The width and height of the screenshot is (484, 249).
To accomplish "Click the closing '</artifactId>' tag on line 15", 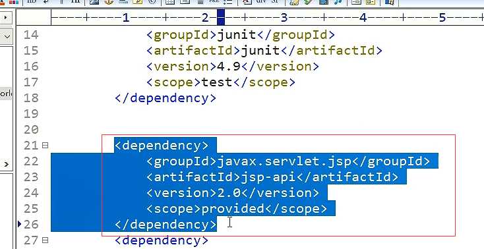I will (331, 51).
